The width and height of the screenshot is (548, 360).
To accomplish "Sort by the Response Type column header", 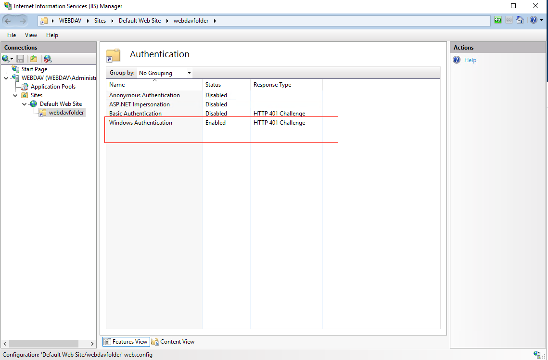I will point(287,85).
